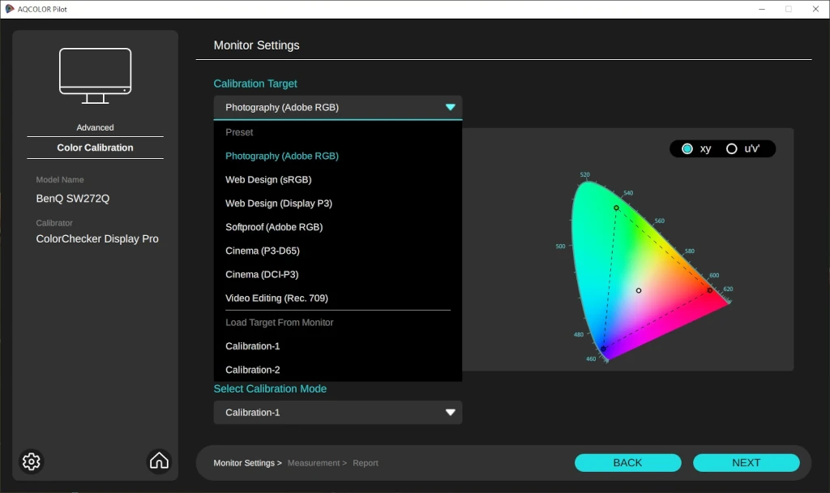Click the blue primary point on gamut

click(x=603, y=349)
